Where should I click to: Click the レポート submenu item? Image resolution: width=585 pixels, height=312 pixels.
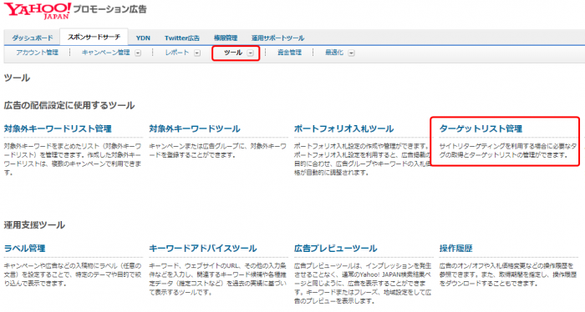(x=177, y=53)
